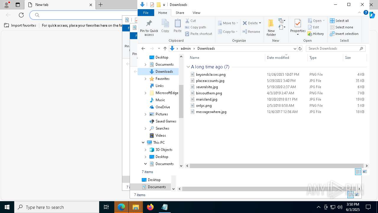This screenshot has width=378, height=213.
Task: Click file list horizontal scrollbar
Action: coord(277,166)
